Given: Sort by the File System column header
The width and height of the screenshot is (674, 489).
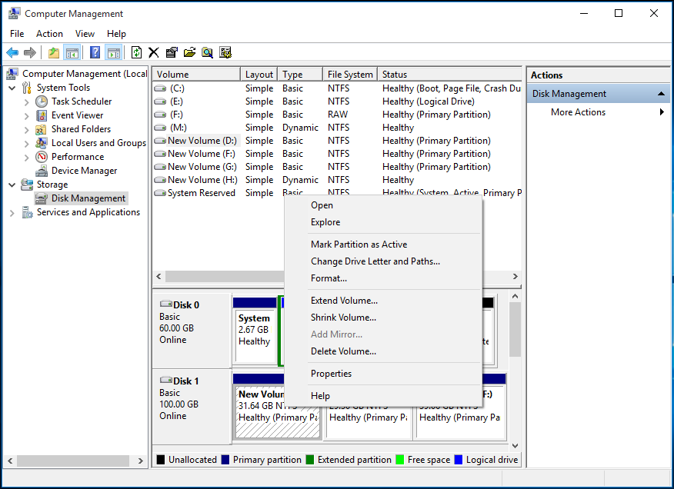Looking at the screenshot, I should tap(350, 75).
